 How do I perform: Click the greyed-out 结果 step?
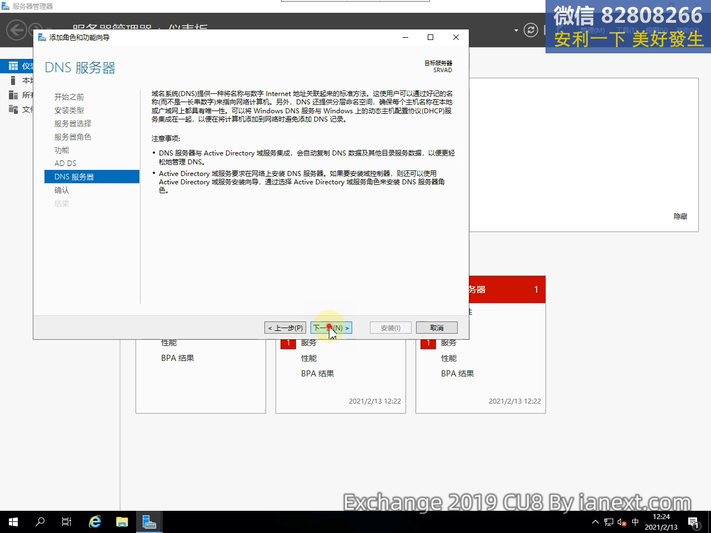(62, 204)
